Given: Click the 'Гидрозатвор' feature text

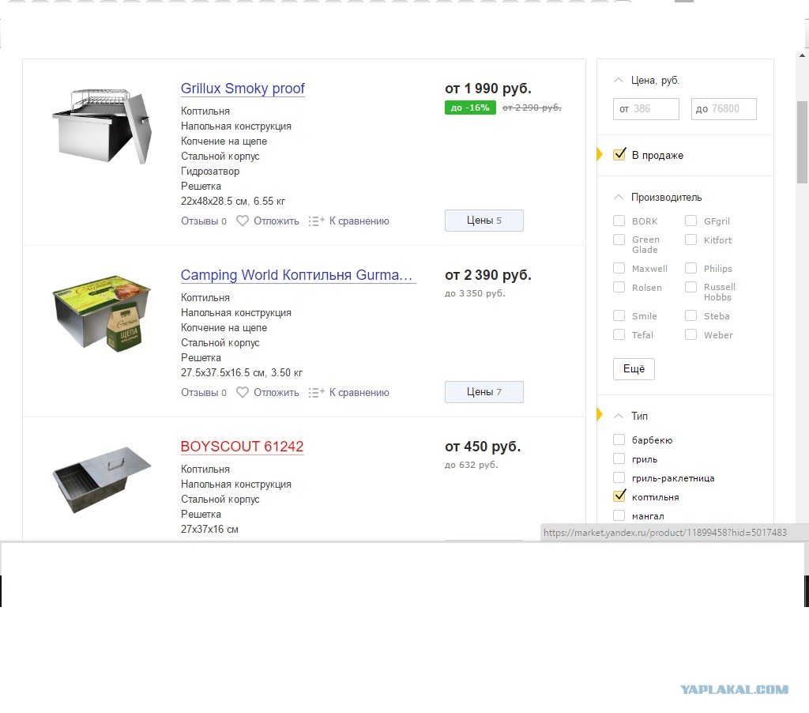Looking at the screenshot, I should pos(210,171).
